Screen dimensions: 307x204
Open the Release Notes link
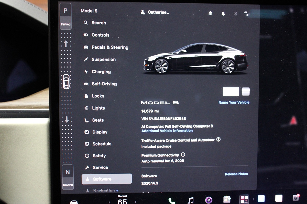(x=236, y=174)
